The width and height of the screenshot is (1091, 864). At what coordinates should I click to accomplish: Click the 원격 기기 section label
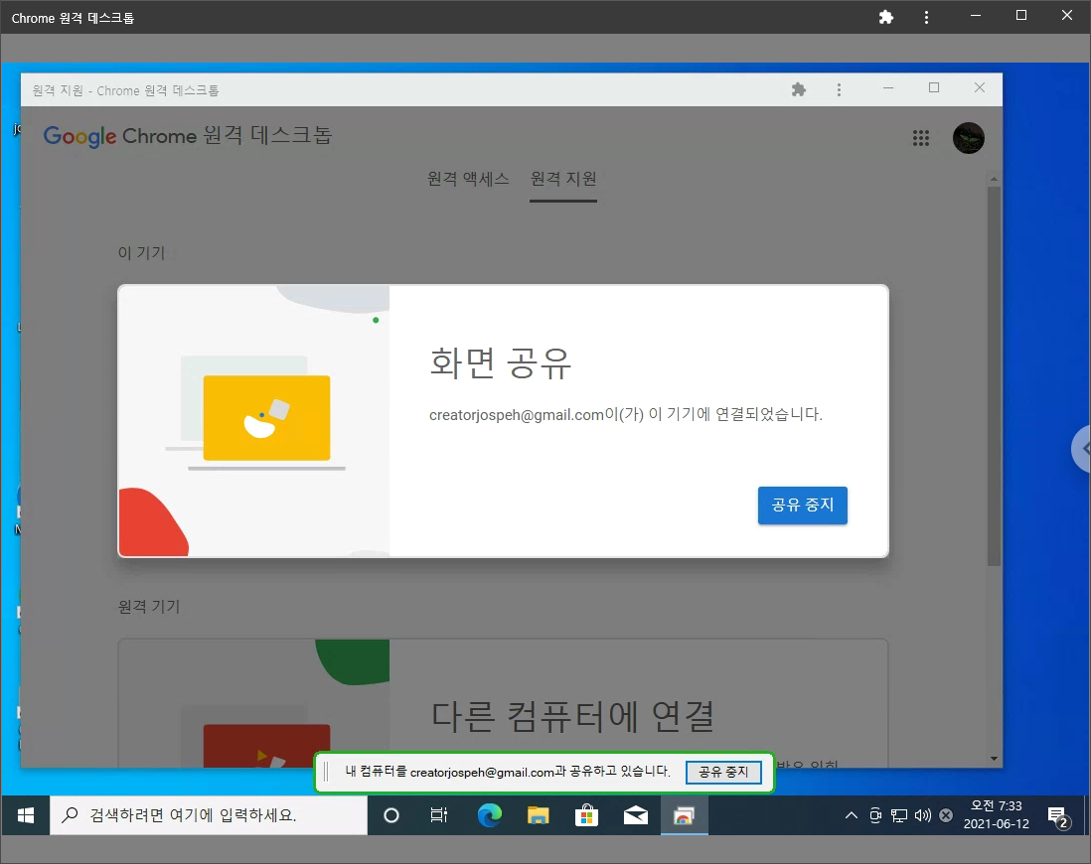pos(149,607)
